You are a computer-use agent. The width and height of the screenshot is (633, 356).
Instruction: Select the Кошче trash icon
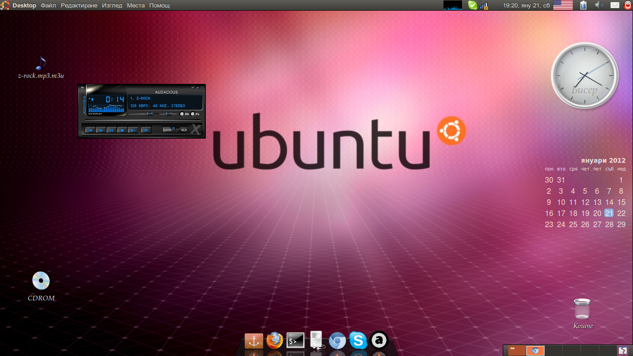click(x=582, y=313)
